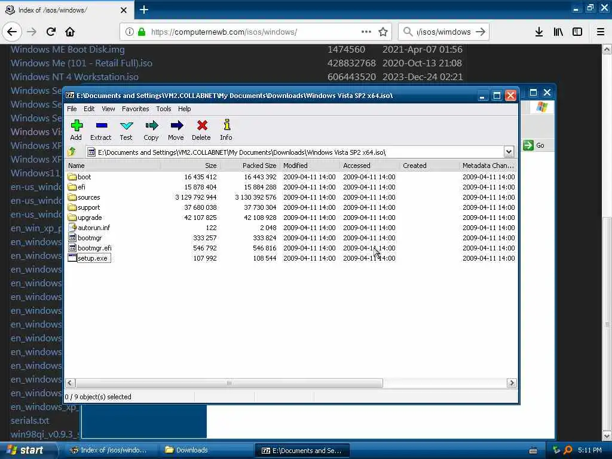Switch to Index of /isos/windo taskbar button
The image size is (612, 459).
111,450
